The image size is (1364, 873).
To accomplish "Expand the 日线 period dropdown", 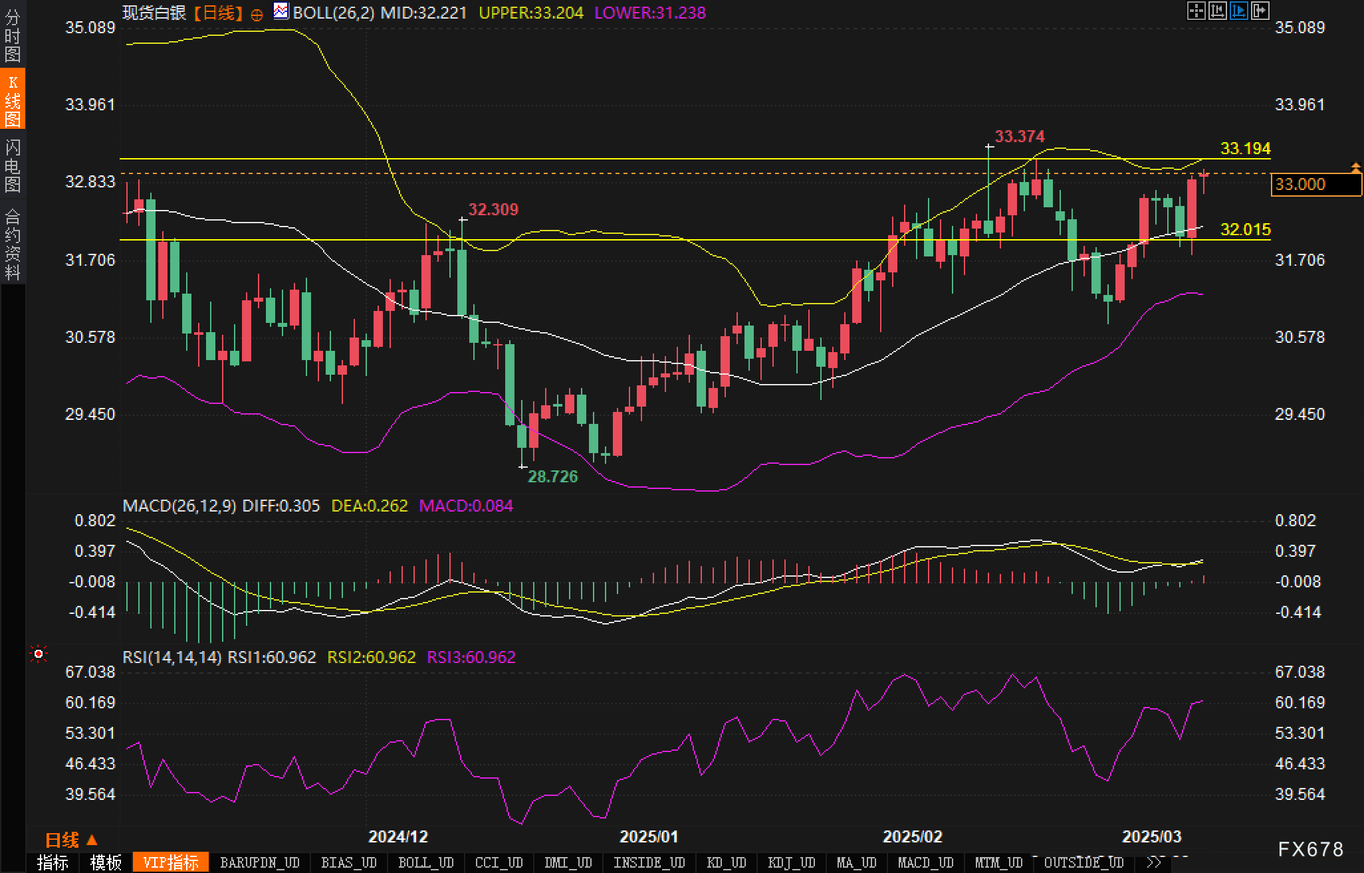I will (x=71, y=840).
